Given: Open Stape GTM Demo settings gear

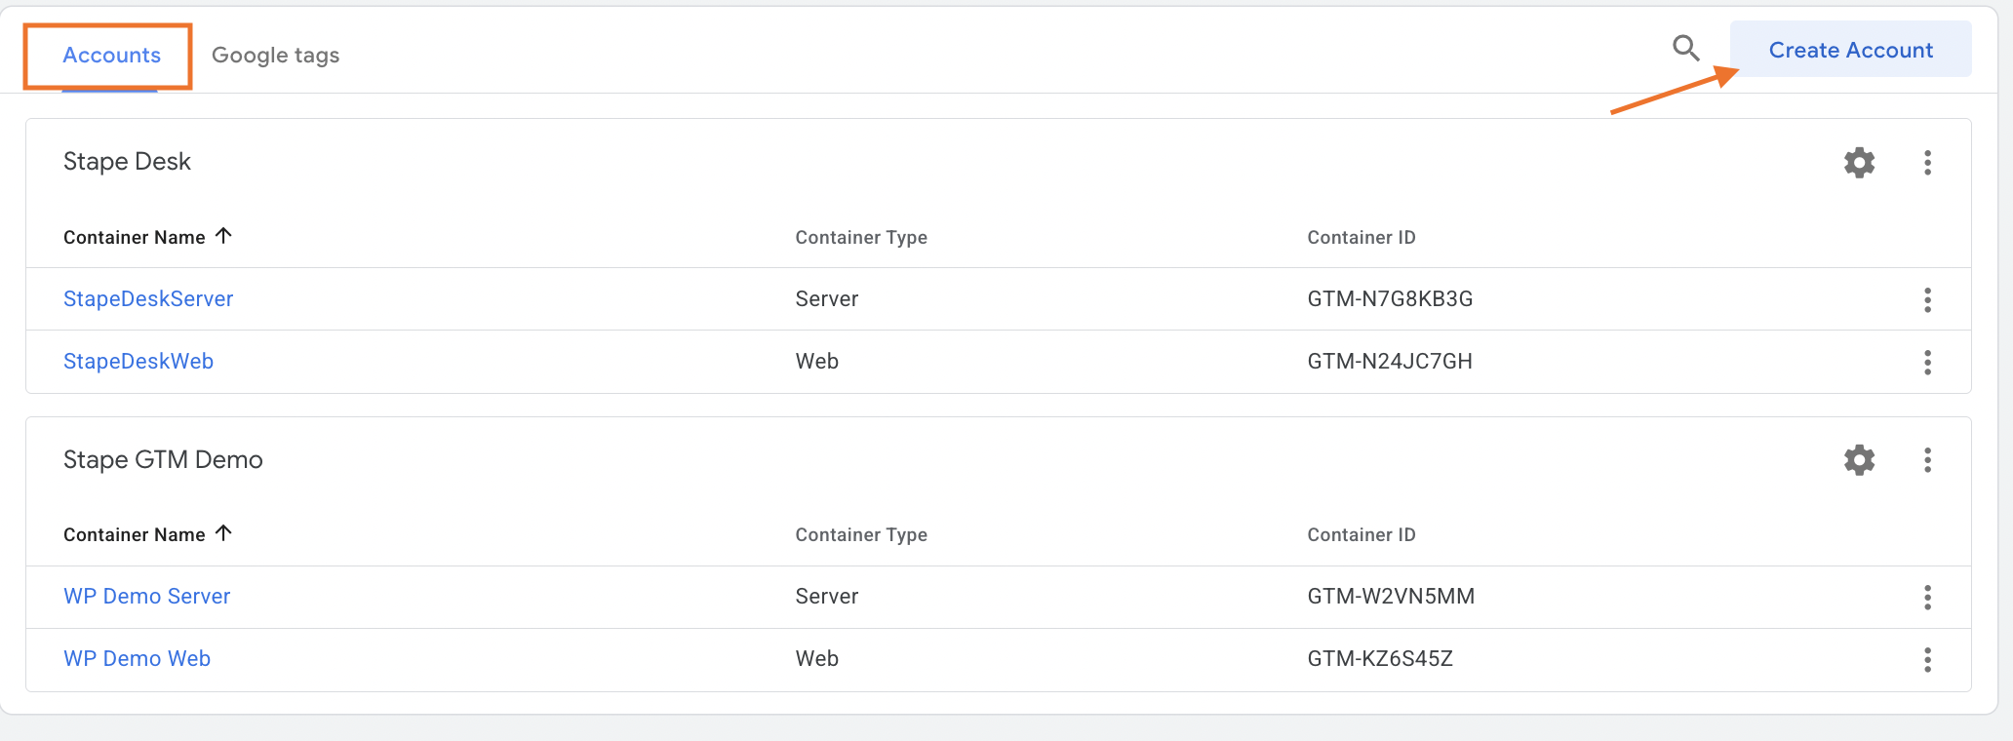Looking at the screenshot, I should tap(1859, 459).
